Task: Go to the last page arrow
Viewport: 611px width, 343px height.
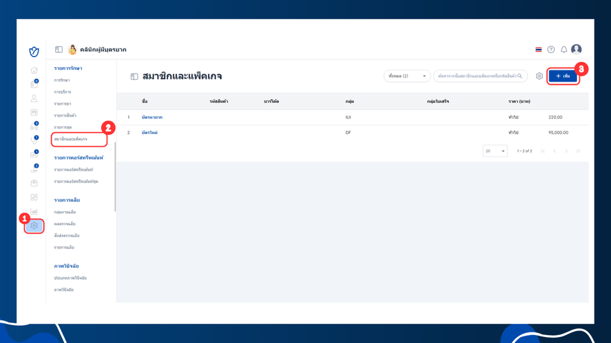Action: coord(578,151)
